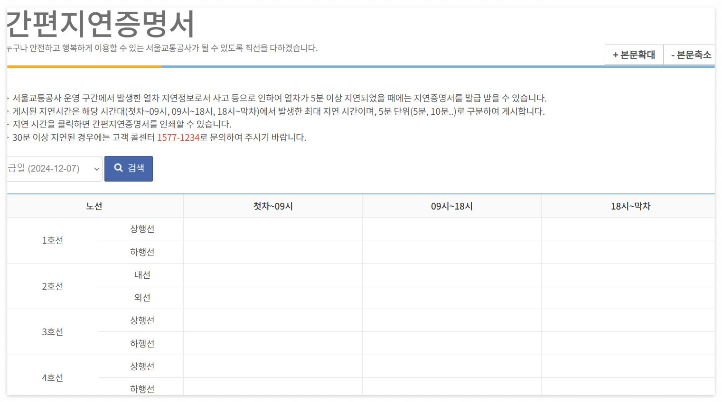
Task: Click 내선 under 2호선
Action: 142,275
